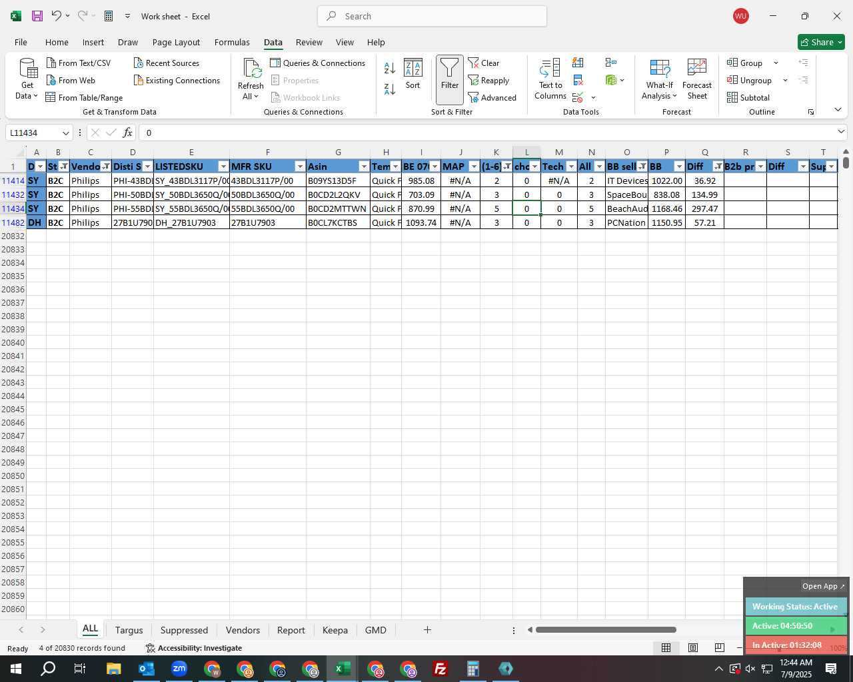Open What-If Analysis
The height and width of the screenshot is (682, 853).
pyautogui.click(x=660, y=79)
